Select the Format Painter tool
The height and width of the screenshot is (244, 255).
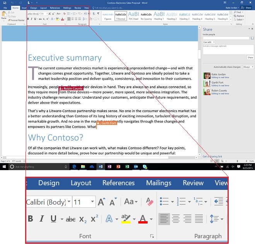point(16,20)
